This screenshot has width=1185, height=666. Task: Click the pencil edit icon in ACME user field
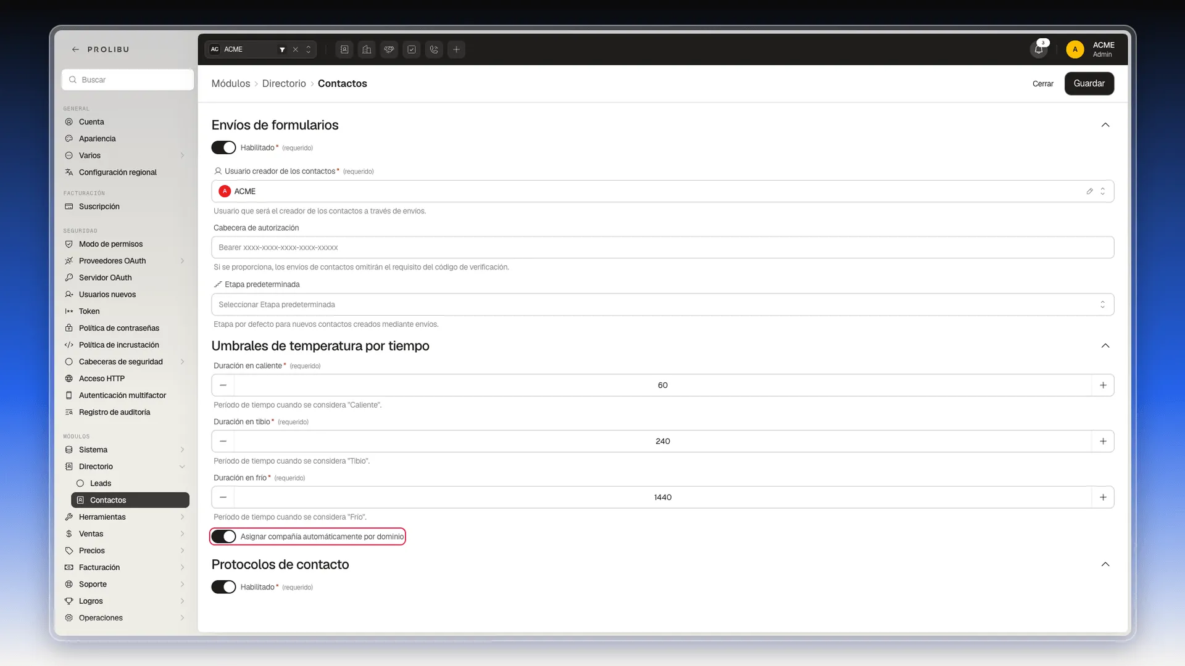pyautogui.click(x=1089, y=191)
